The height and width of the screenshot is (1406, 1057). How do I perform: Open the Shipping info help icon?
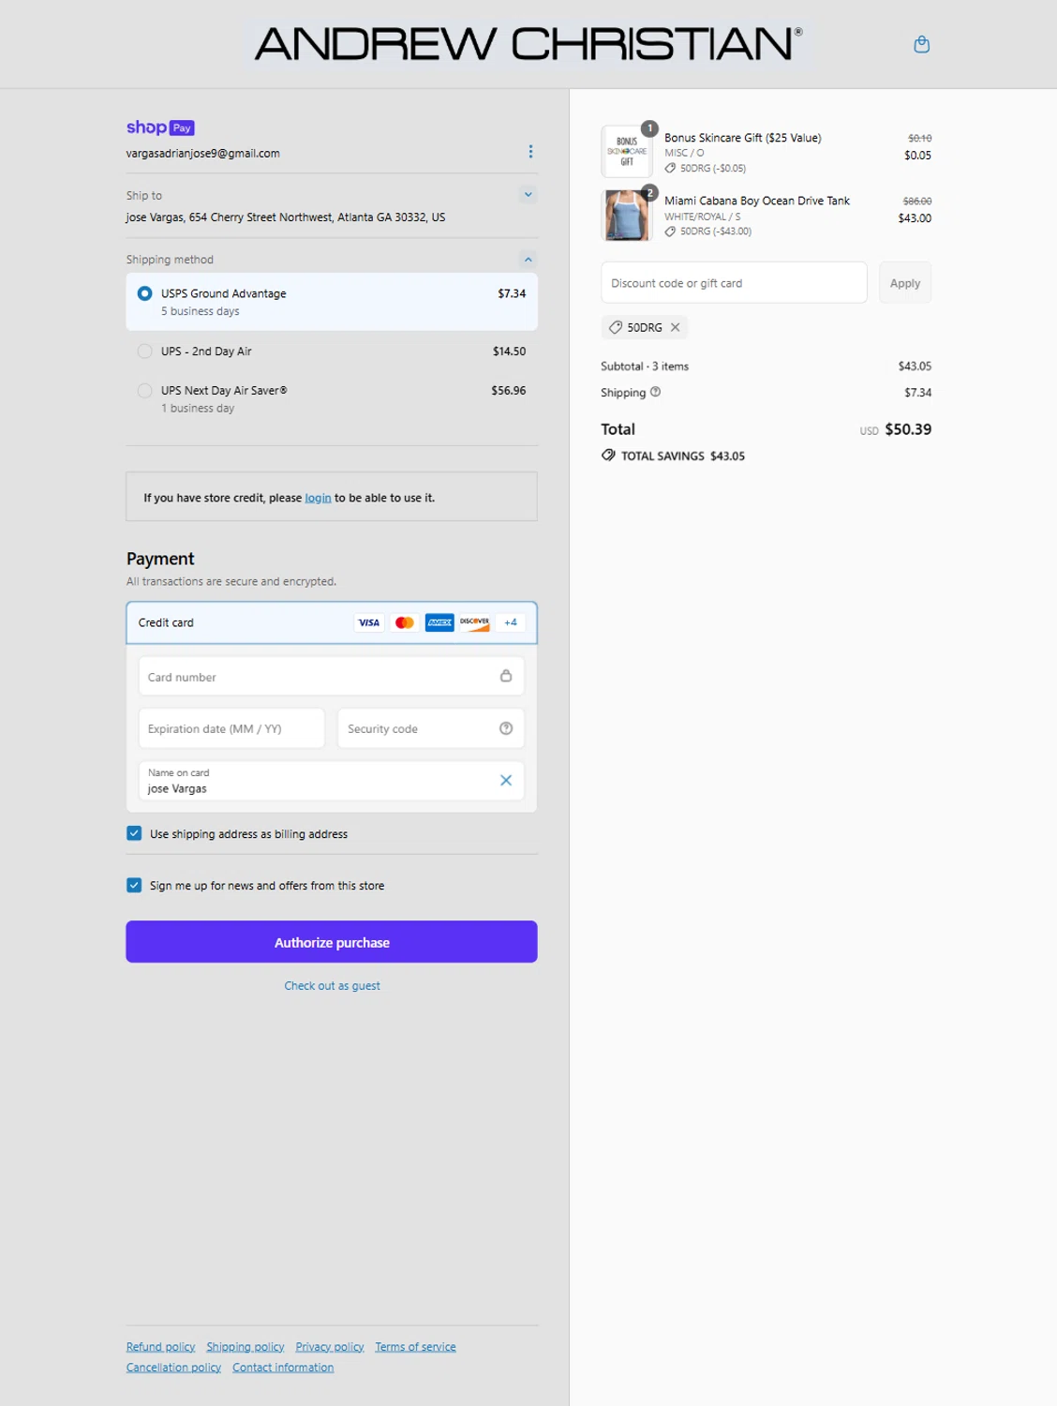656,392
